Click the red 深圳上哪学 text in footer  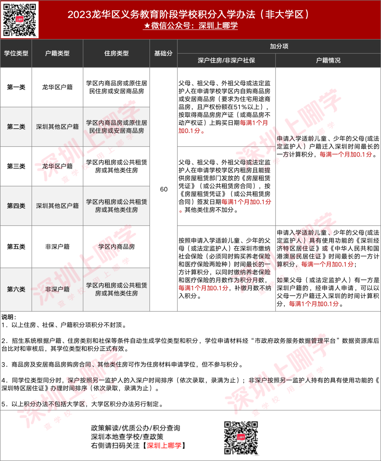[164, 445]
